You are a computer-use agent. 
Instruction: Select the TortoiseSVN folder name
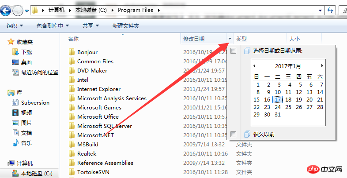(93, 172)
